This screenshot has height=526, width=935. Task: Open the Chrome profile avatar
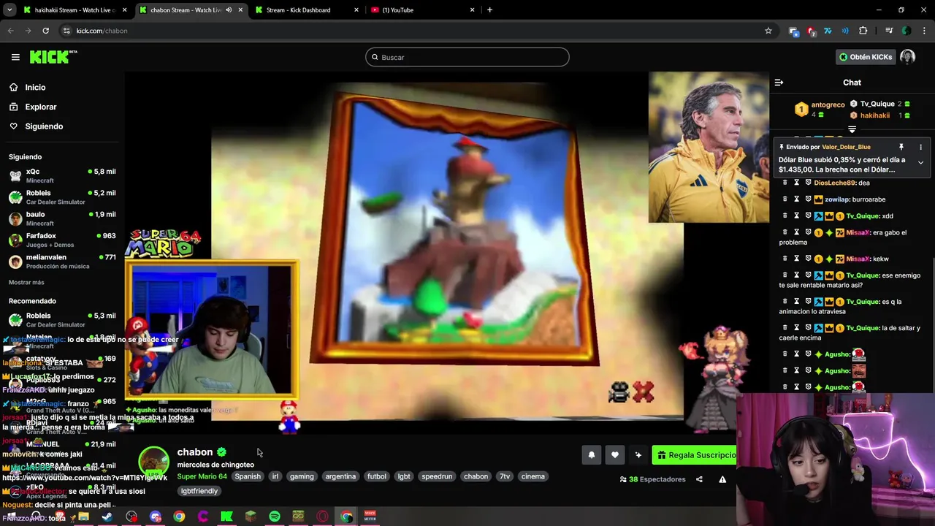click(907, 31)
